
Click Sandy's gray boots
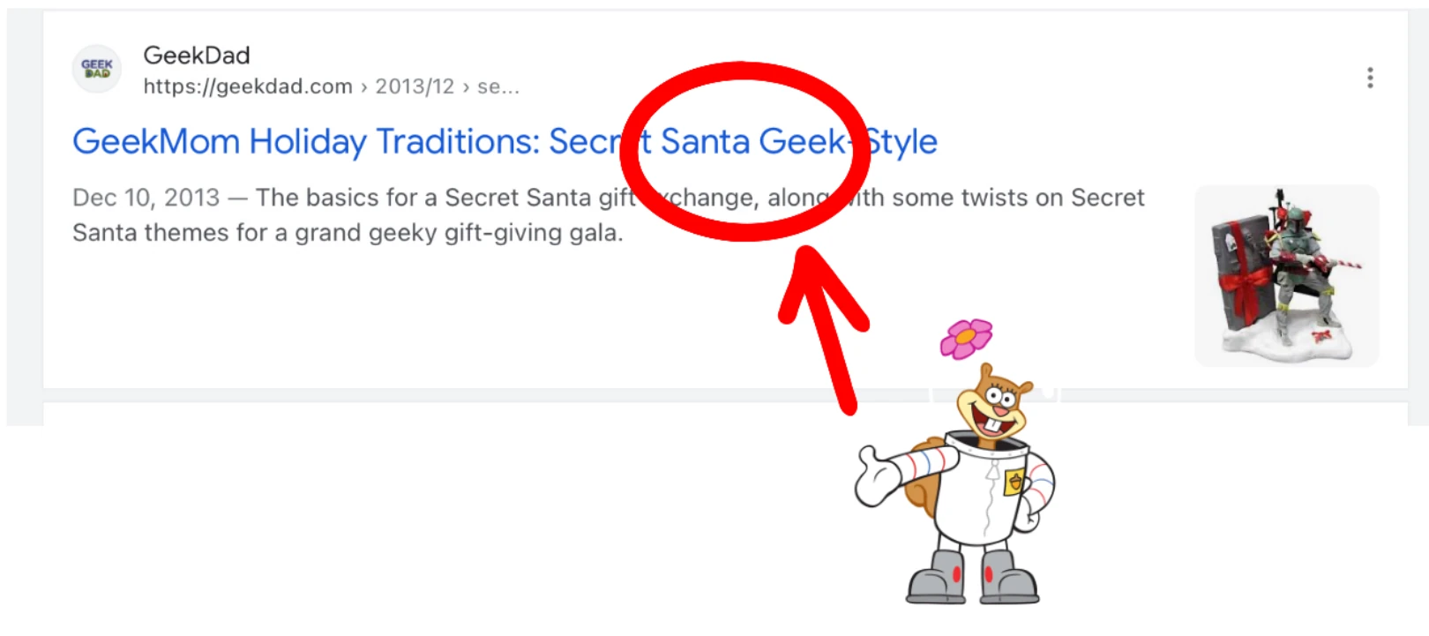tap(972, 578)
